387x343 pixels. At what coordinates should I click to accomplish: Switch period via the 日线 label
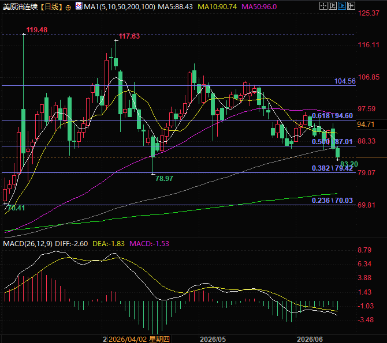point(51,7)
